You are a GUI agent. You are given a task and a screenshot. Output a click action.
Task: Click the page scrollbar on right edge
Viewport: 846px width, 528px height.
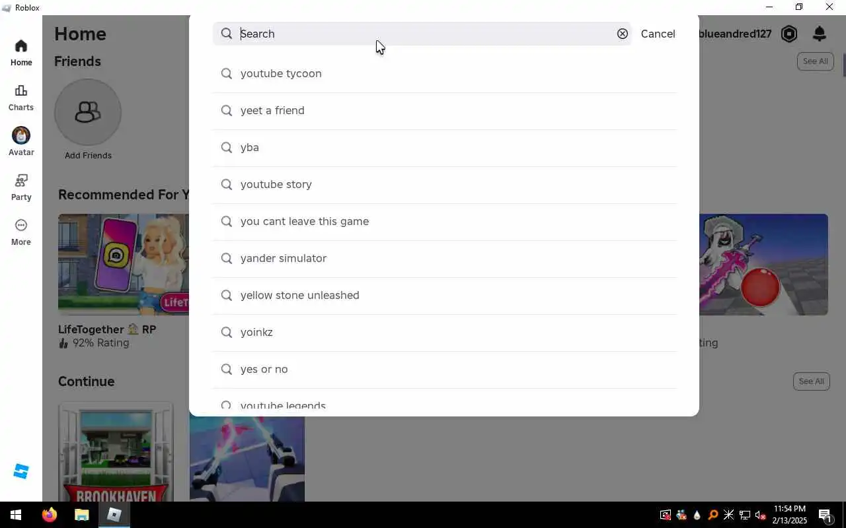tap(844, 64)
